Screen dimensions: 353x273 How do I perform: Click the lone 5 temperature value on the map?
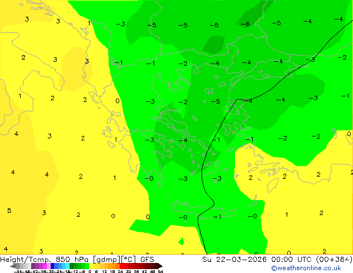pos(9,211)
